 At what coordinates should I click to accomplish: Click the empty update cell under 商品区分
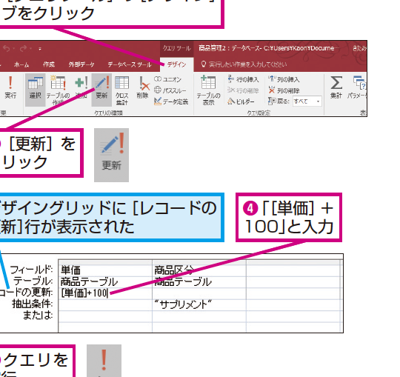click(x=199, y=293)
